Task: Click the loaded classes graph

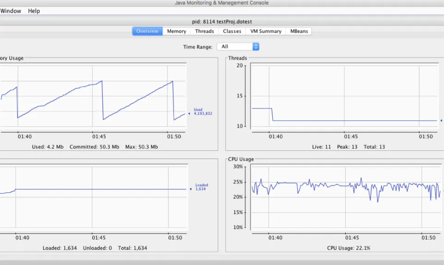Action: [93, 197]
